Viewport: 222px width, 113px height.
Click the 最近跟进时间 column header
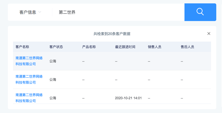[x=125, y=47]
